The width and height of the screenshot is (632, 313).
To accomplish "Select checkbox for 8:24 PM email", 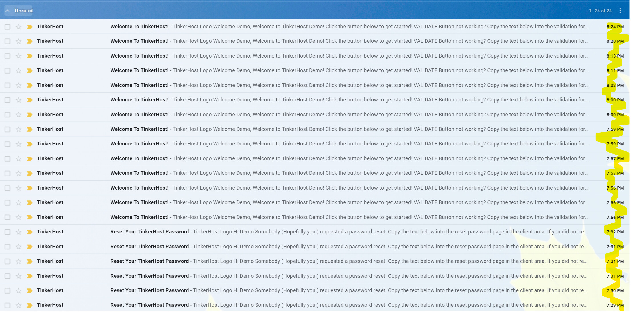I will click(7, 27).
